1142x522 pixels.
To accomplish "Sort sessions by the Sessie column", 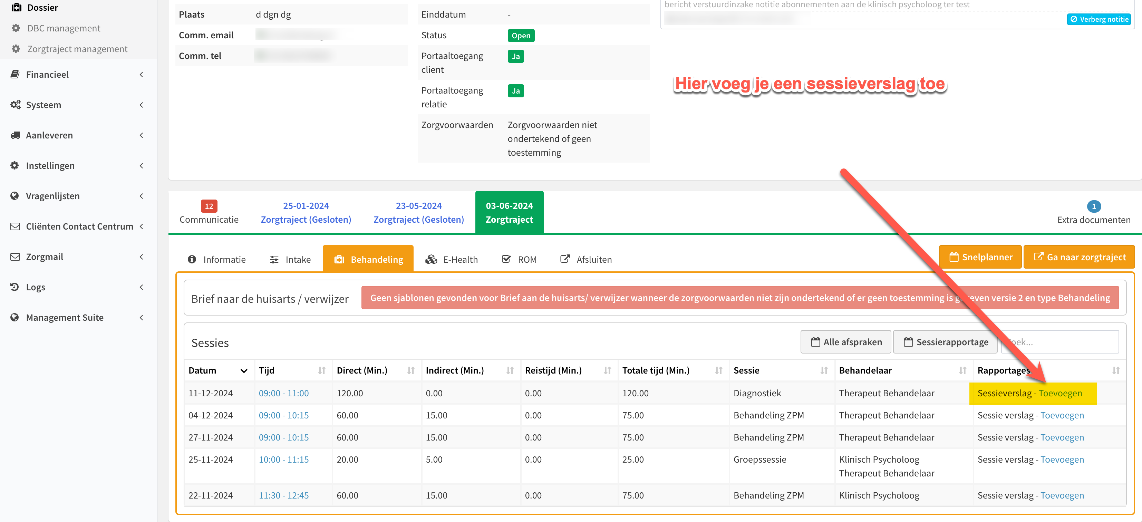I will [x=782, y=370].
